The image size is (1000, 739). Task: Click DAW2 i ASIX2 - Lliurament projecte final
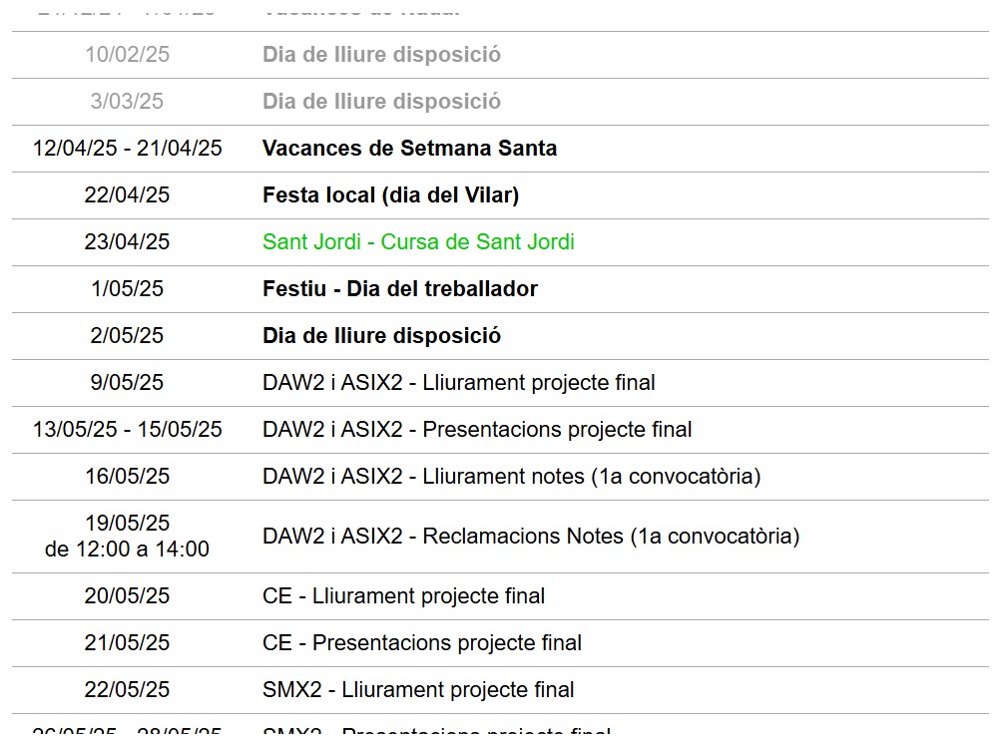[x=458, y=383]
